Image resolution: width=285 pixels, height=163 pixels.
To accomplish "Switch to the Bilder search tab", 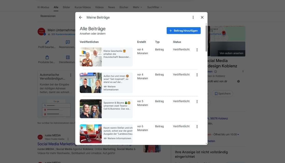I will click(x=66, y=7).
